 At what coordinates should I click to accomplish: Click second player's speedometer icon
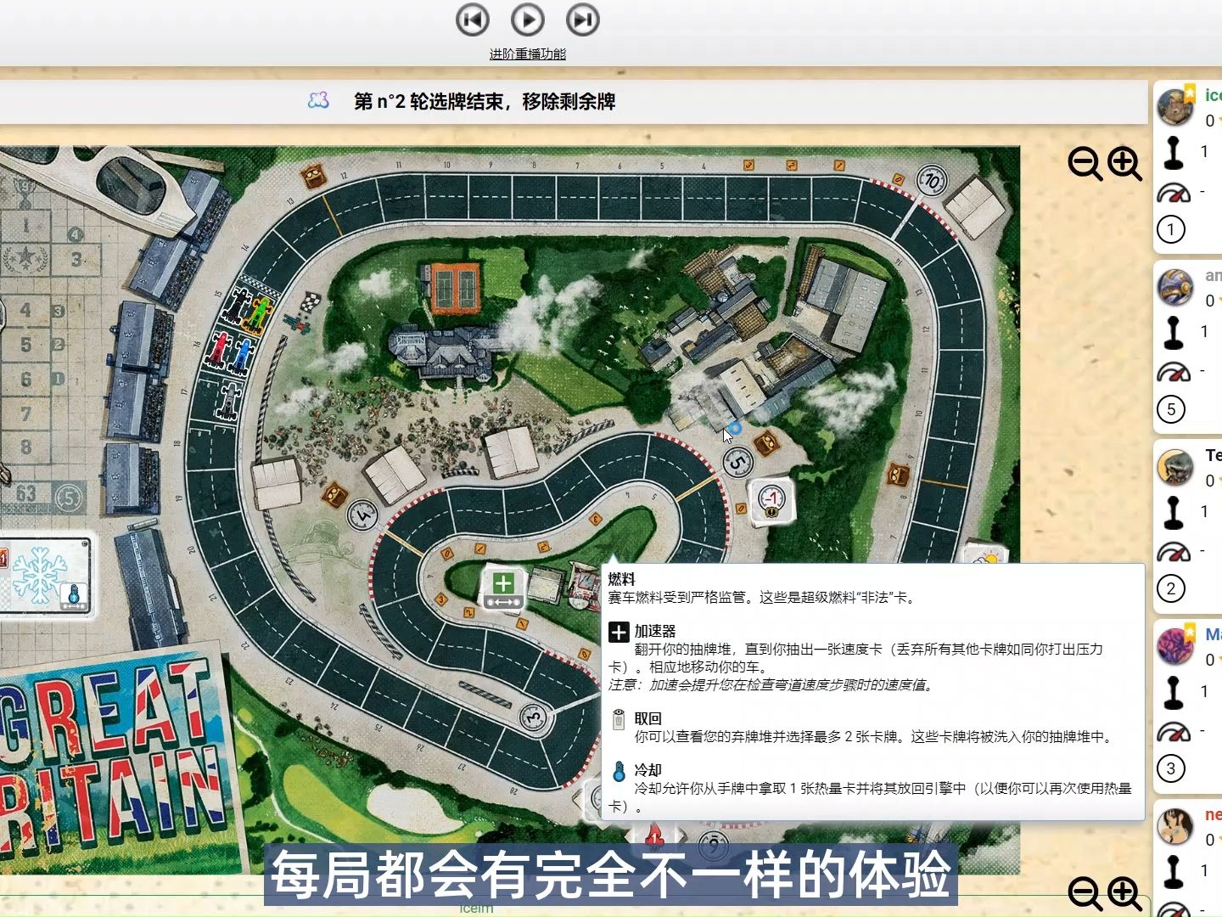tap(1174, 372)
